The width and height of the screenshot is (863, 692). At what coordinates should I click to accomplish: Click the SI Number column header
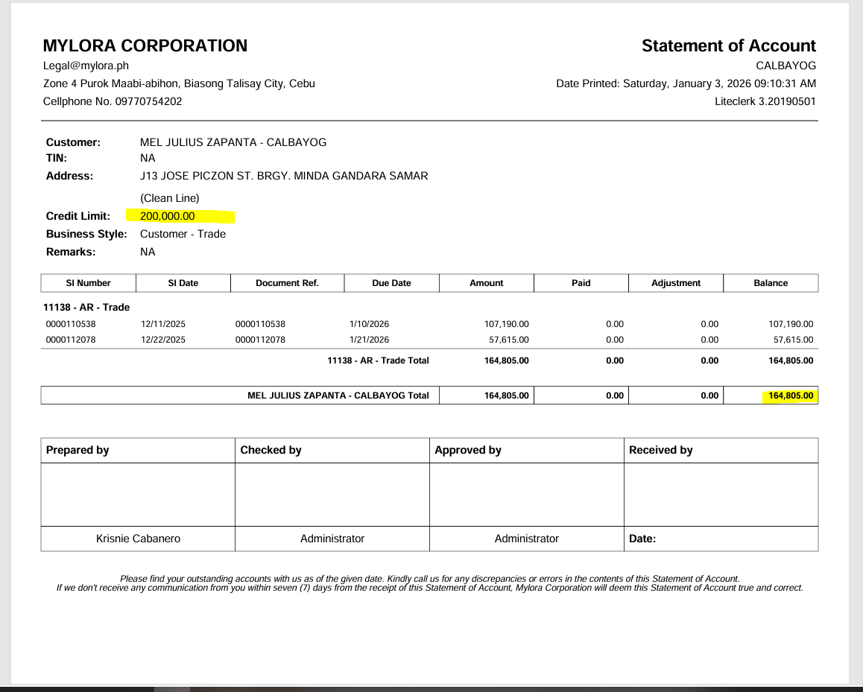[x=88, y=283]
